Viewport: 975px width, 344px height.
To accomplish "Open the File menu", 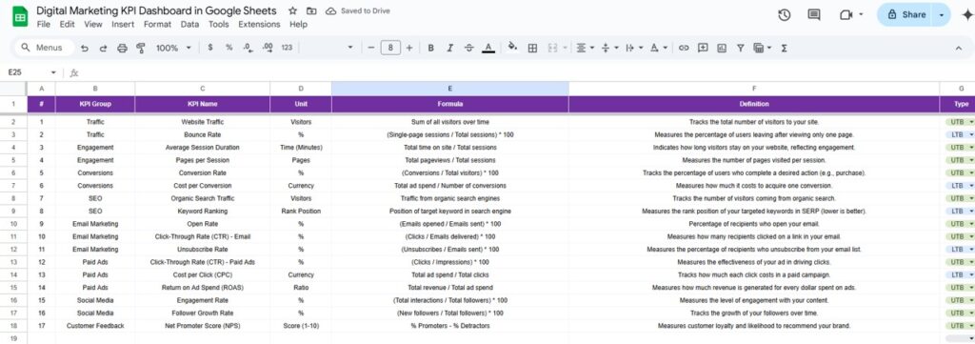I will click(44, 24).
